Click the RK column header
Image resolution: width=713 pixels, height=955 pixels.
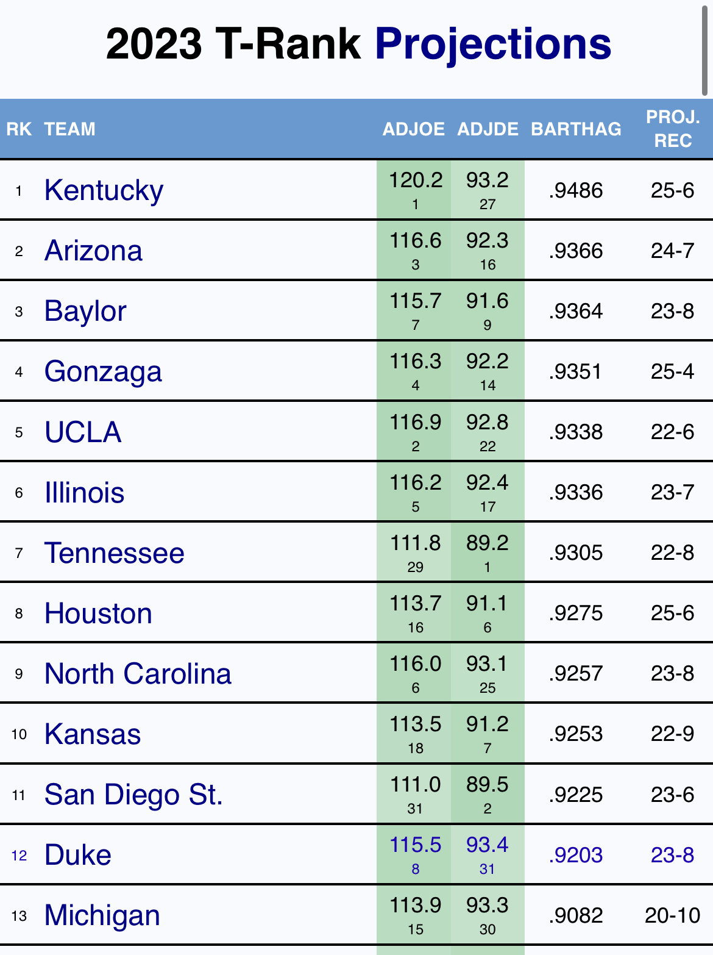tap(19, 129)
